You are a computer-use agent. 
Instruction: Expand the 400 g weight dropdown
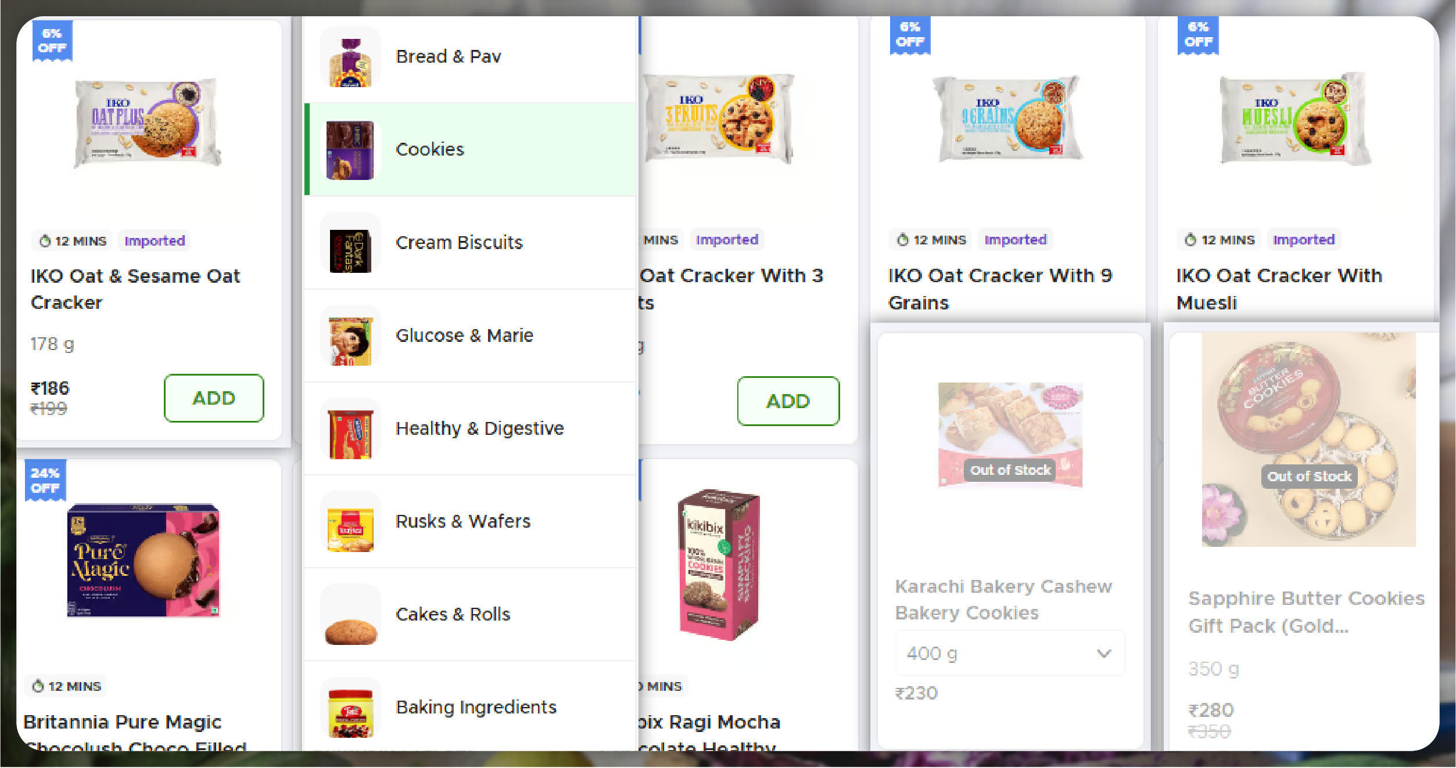coord(1009,654)
